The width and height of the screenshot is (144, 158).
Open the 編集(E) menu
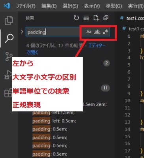[49, 6]
